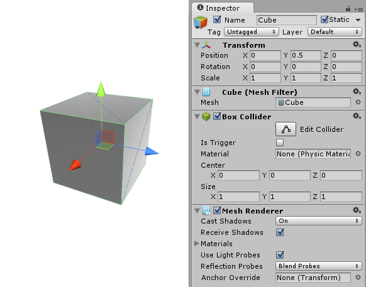Click the GameObject name field Cube
366x287 pixels.
[x=286, y=20]
